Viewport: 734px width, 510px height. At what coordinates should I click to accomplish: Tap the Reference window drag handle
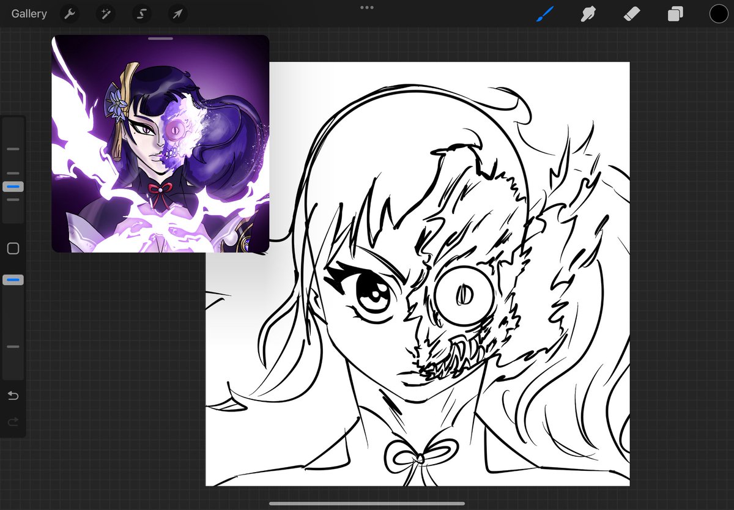(160, 38)
